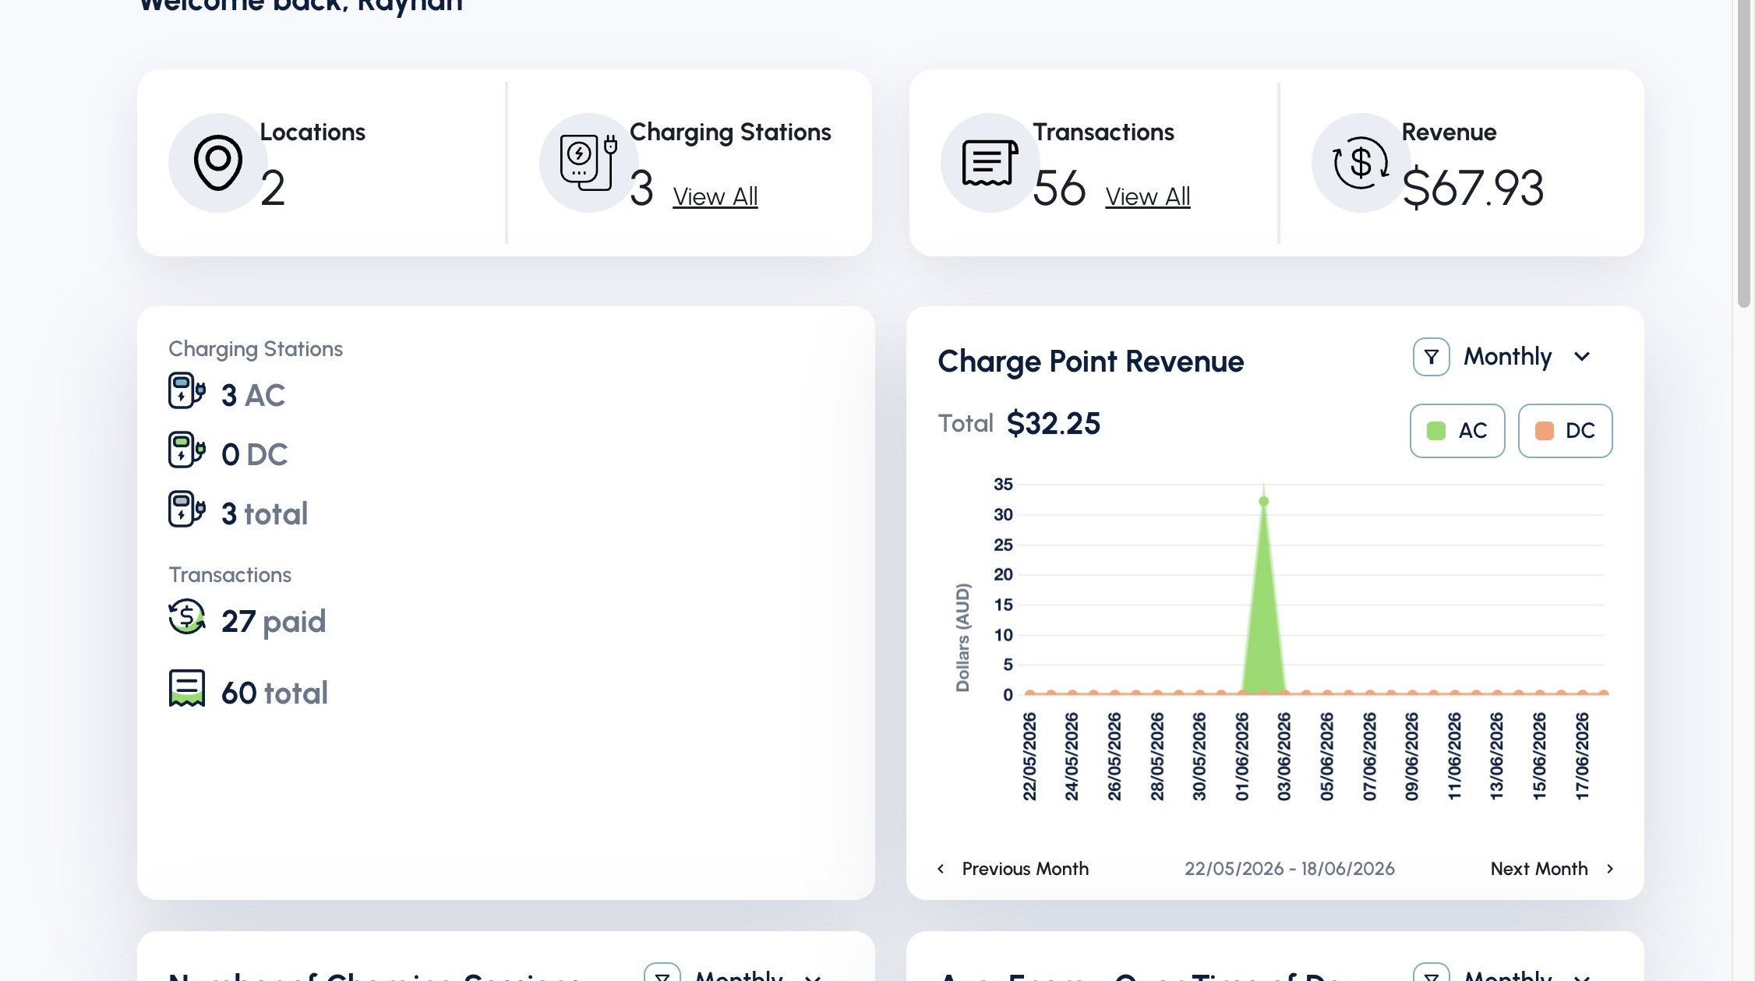Click the Revenue dollar cycle icon
Image resolution: width=1755 pixels, height=981 pixels.
pyautogui.click(x=1361, y=163)
